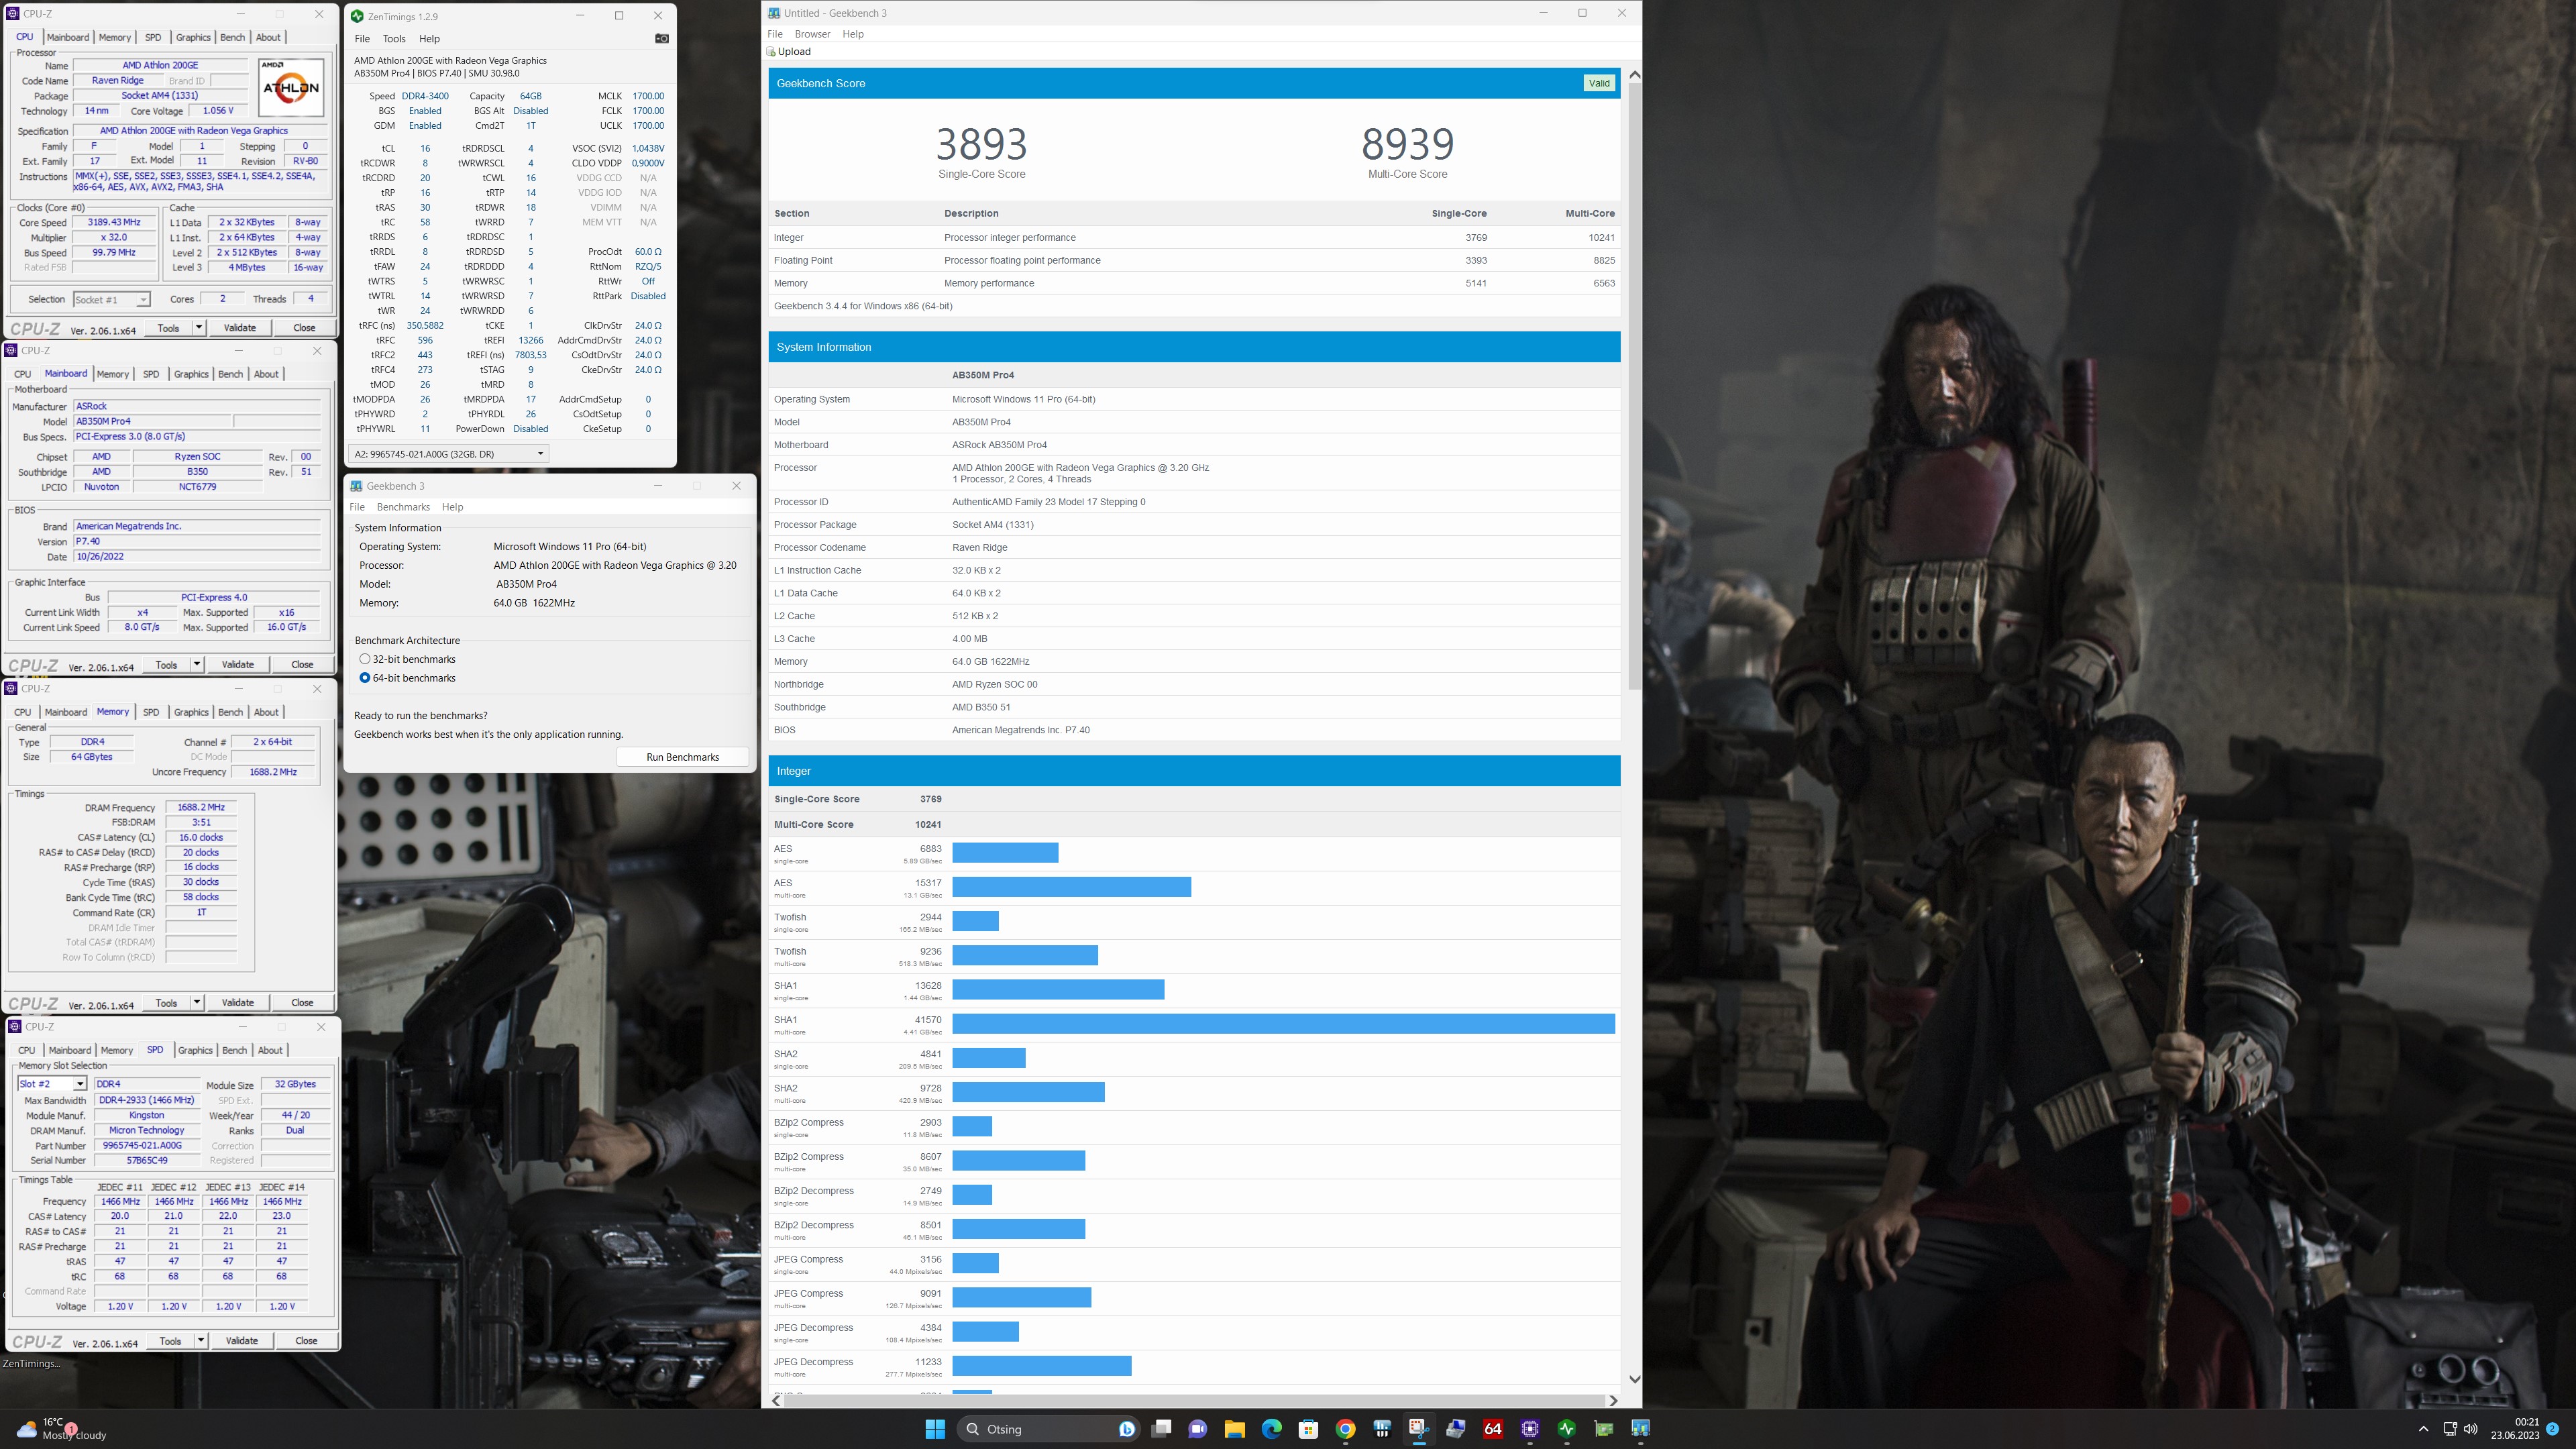The width and height of the screenshot is (2576, 1449).
Task: Click the Upload link in Geekbench
Action: (x=794, y=52)
